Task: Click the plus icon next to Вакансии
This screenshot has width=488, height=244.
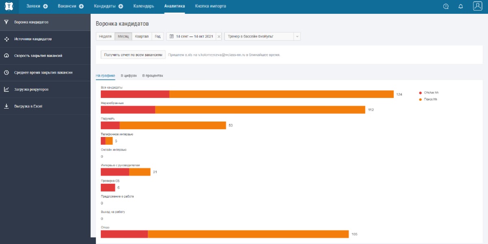Action: tap(81, 7)
